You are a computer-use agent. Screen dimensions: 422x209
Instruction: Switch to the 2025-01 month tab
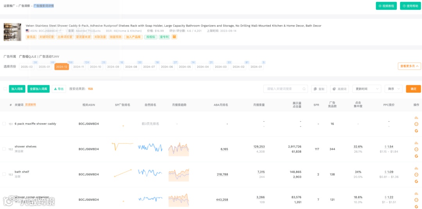coord(44,67)
